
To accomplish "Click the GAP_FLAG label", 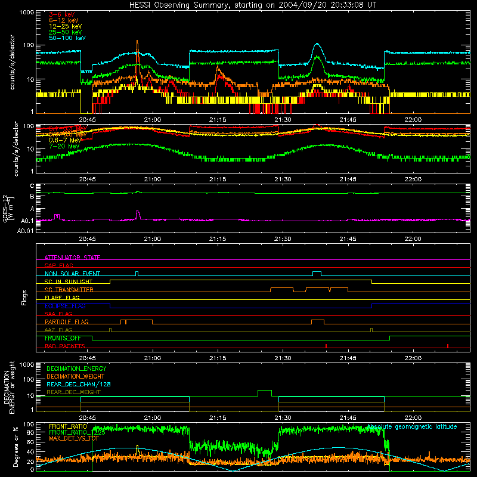I will click(x=58, y=265).
